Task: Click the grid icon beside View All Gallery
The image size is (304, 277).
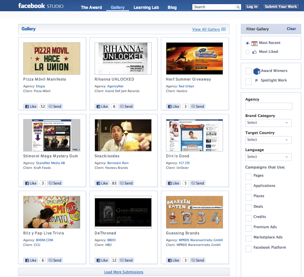Action: point(223,29)
